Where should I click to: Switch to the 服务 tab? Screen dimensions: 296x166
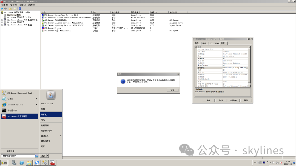[204, 43]
